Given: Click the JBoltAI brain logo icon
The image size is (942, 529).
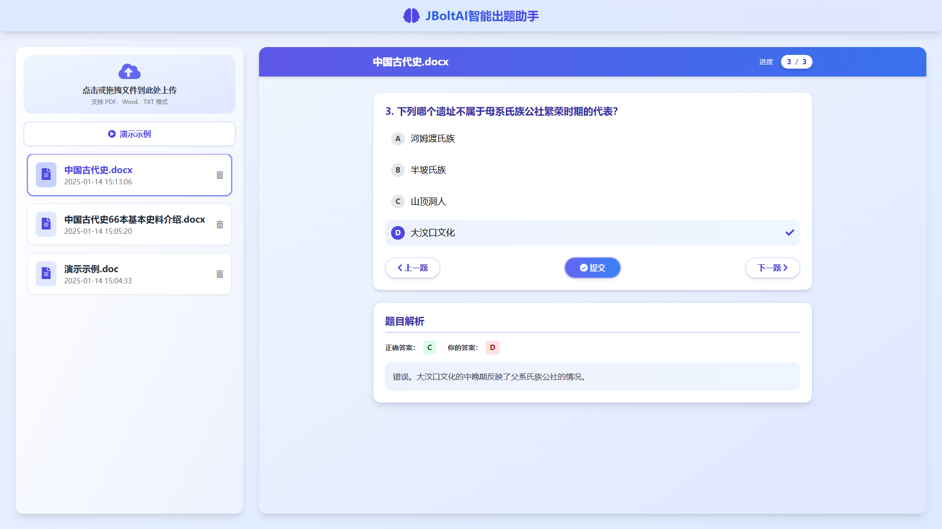Looking at the screenshot, I should (x=411, y=16).
